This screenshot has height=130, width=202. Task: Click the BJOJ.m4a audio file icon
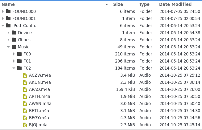pos(25,125)
